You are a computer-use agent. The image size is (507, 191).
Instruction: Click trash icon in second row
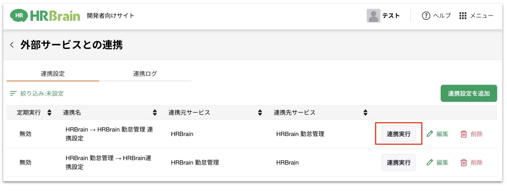[x=464, y=162]
